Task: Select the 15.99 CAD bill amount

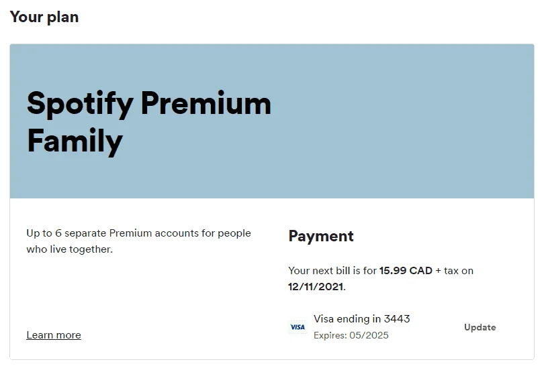Action: [406, 270]
